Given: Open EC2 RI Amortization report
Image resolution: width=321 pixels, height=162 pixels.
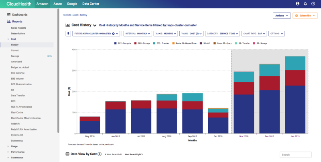Looking at the screenshot, I should pyautogui.click(x=21, y=84).
